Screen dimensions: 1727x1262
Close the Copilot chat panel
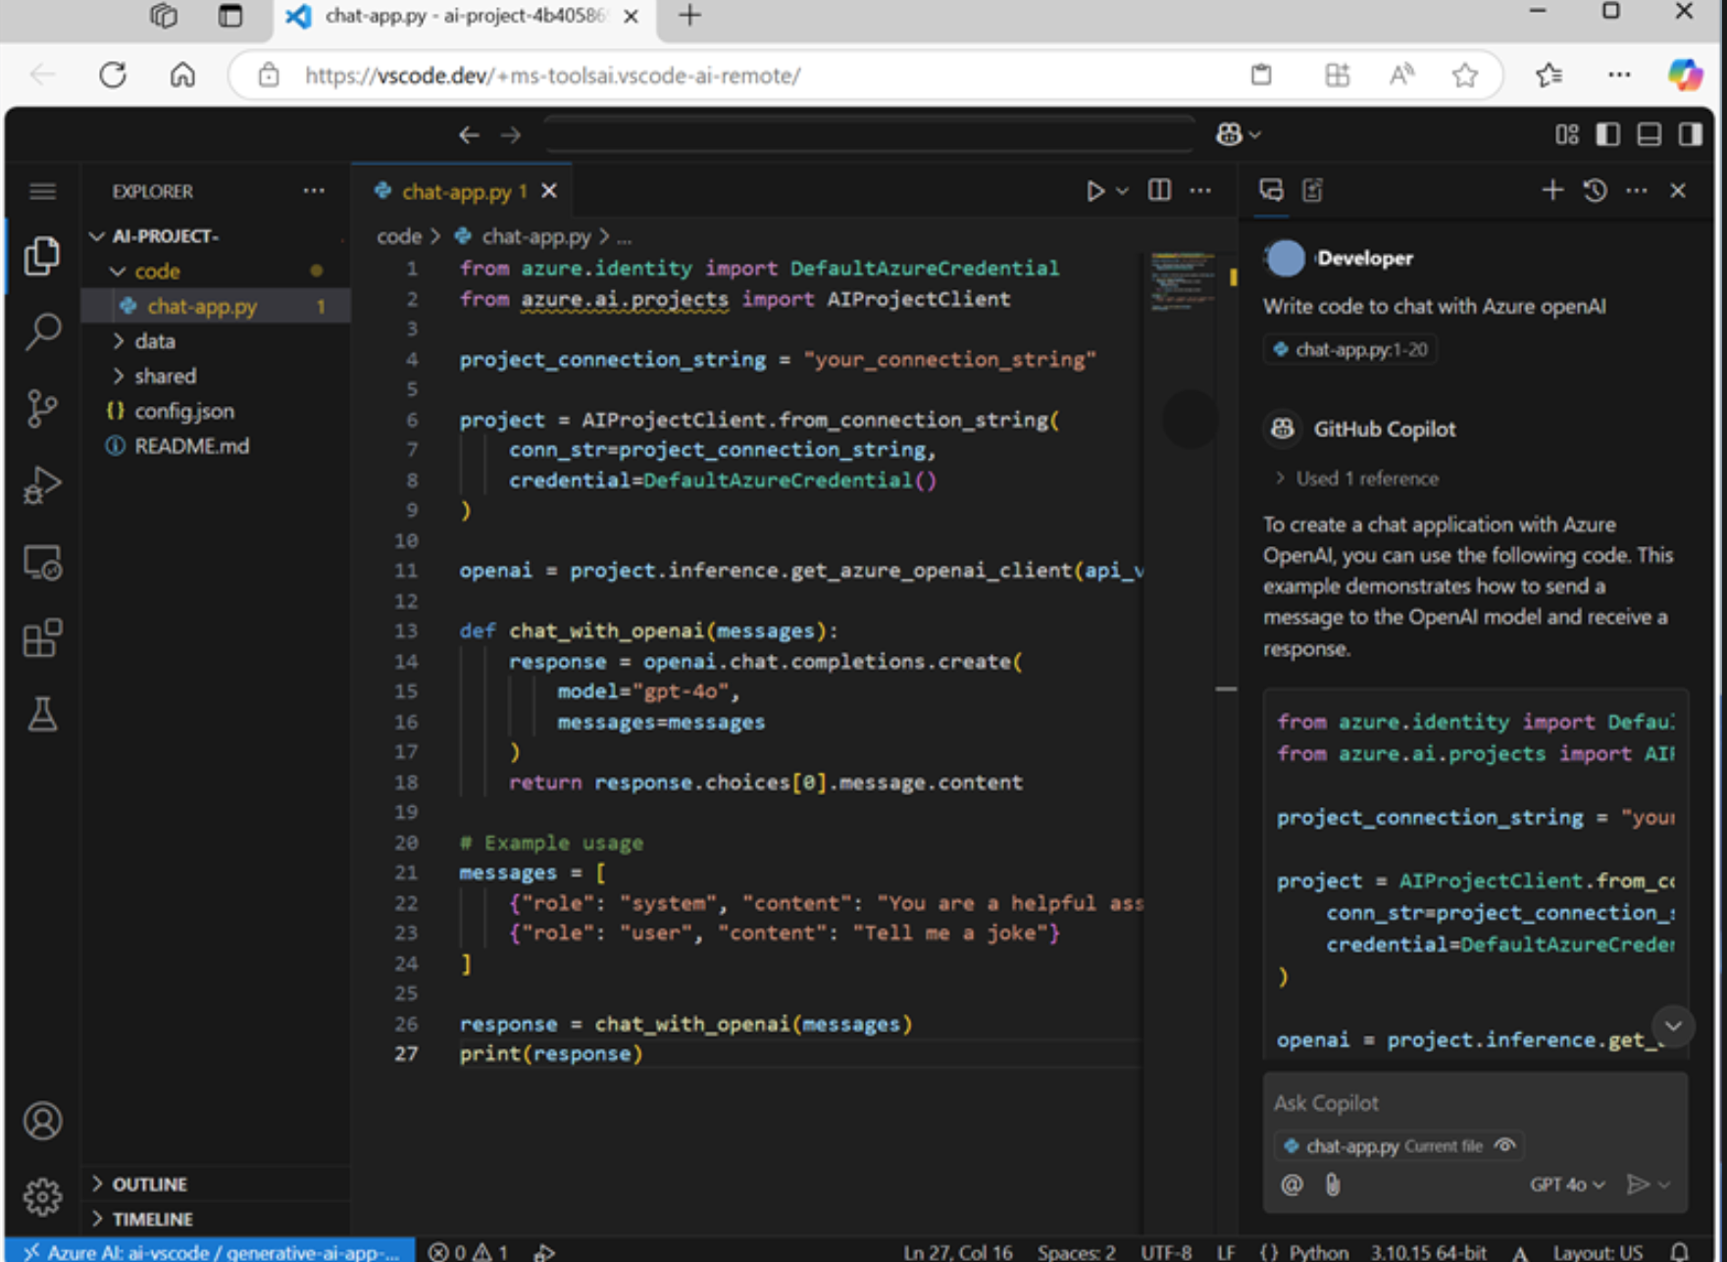coord(1678,190)
